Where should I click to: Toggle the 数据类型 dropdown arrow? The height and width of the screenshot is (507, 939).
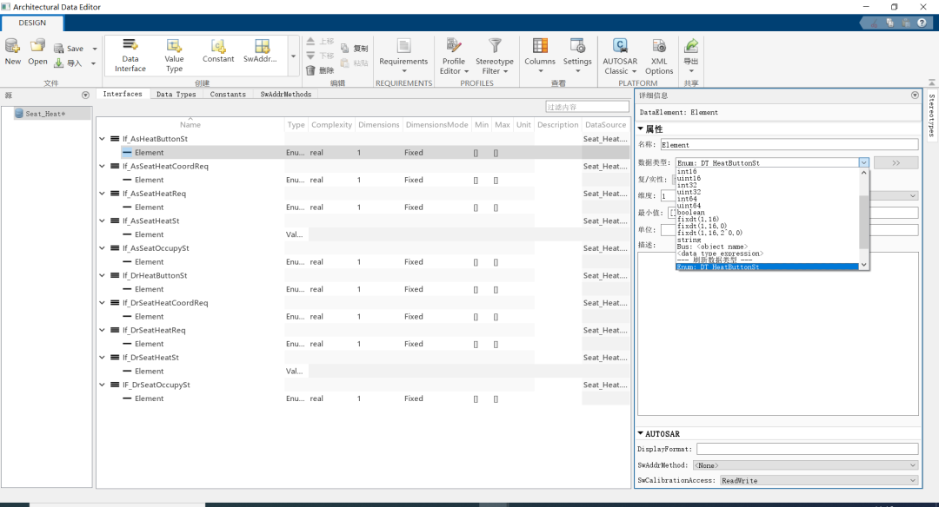[x=863, y=162]
